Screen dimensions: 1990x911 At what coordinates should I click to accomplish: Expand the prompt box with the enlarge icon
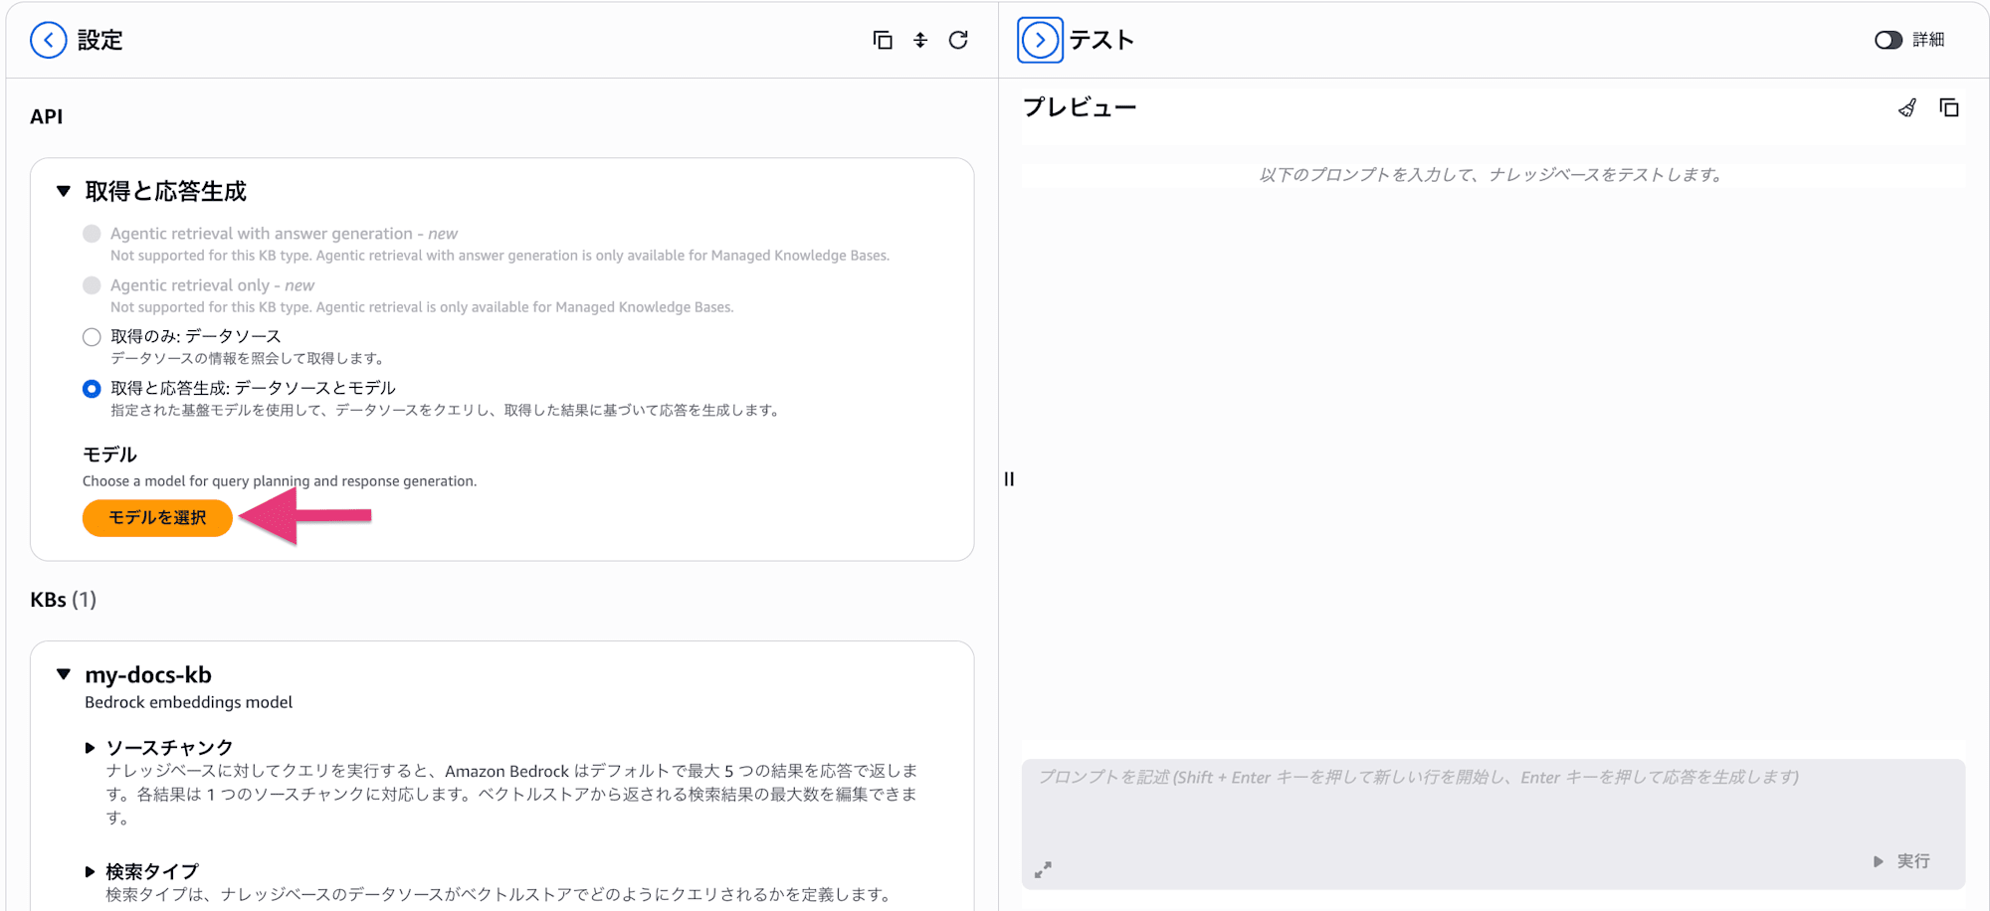1043,870
